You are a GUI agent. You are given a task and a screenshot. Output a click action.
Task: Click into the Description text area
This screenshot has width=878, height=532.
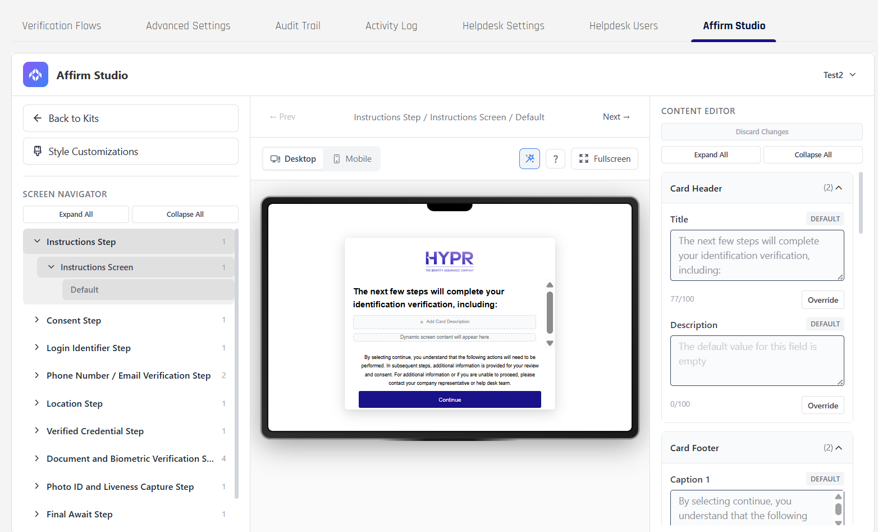[x=756, y=361]
